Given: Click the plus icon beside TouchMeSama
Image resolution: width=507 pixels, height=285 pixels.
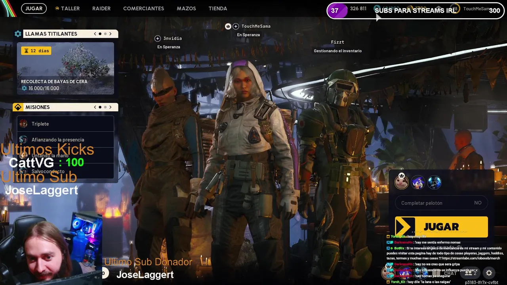Looking at the screenshot, I should click(236, 26).
